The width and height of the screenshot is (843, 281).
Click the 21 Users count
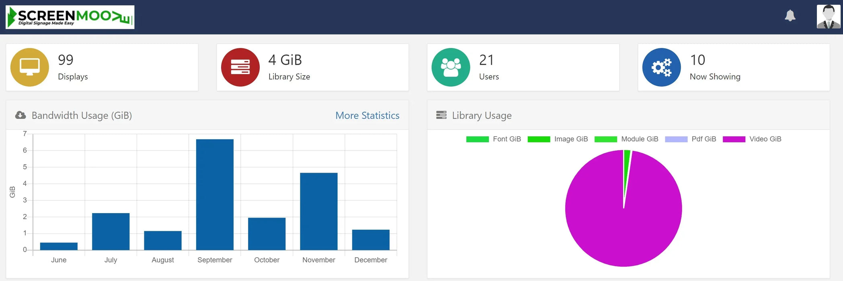486,60
